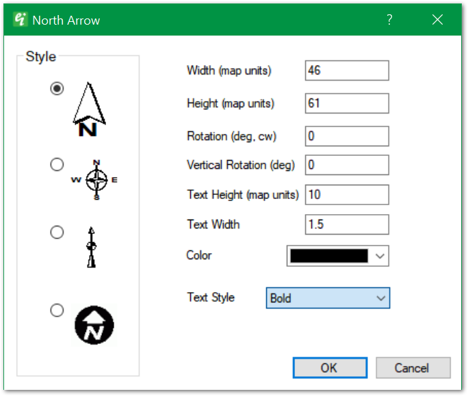Click the black circle N arrow image
The width and height of the screenshot is (468, 396).
point(94,324)
